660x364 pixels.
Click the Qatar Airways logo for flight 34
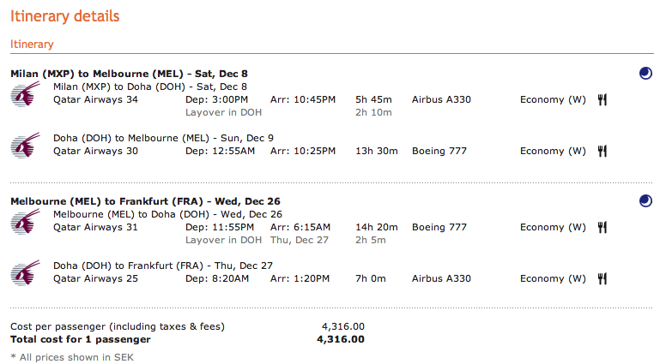tap(27, 94)
